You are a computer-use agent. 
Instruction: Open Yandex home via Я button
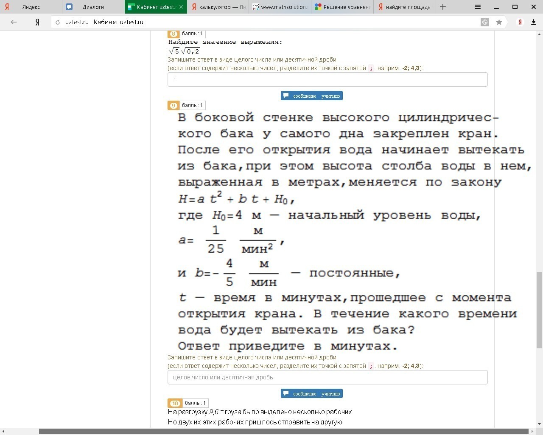(x=37, y=22)
